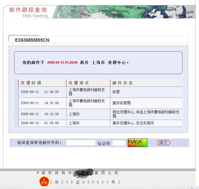The width and height of the screenshot is (199, 189).
Task: Click the 2009-06-11 14:32:00 time cell
Action: (x=42, y=103)
